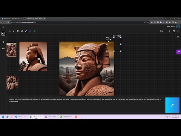
Task: Click the Chrome taskbar button
Action: point(36,117)
